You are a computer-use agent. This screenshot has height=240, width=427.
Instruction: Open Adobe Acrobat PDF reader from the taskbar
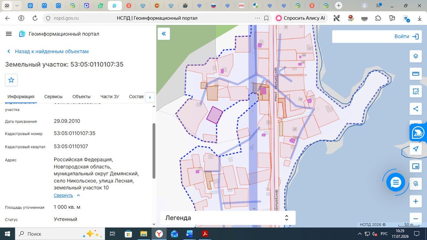pyautogui.click(x=205, y=234)
